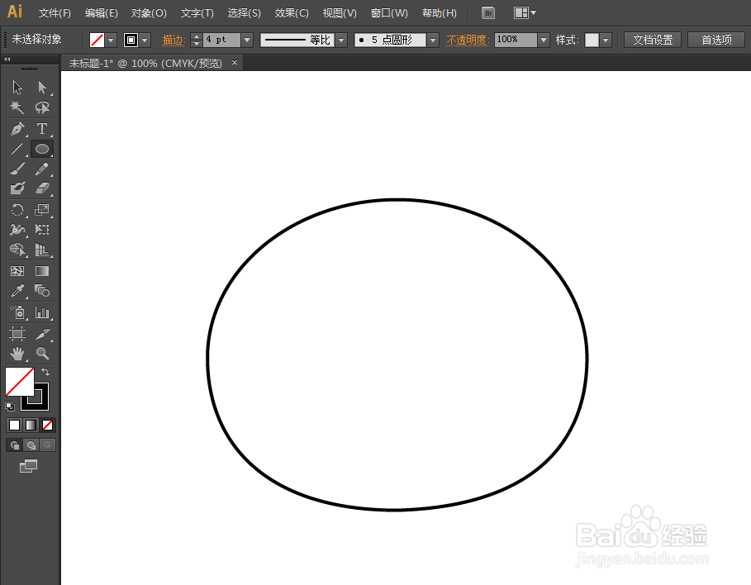751x585 pixels.
Task: Open the 文件(F) menu
Action: (55, 13)
